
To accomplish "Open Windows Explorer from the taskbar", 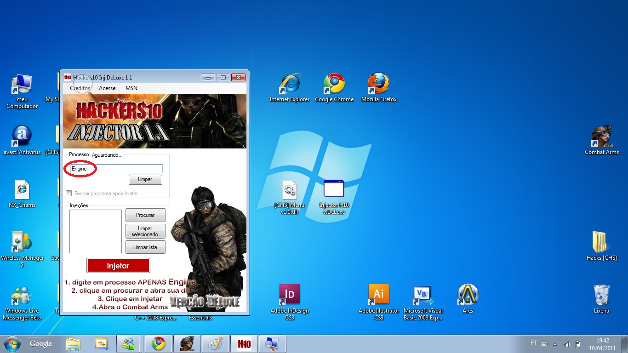I will [73, 344].
